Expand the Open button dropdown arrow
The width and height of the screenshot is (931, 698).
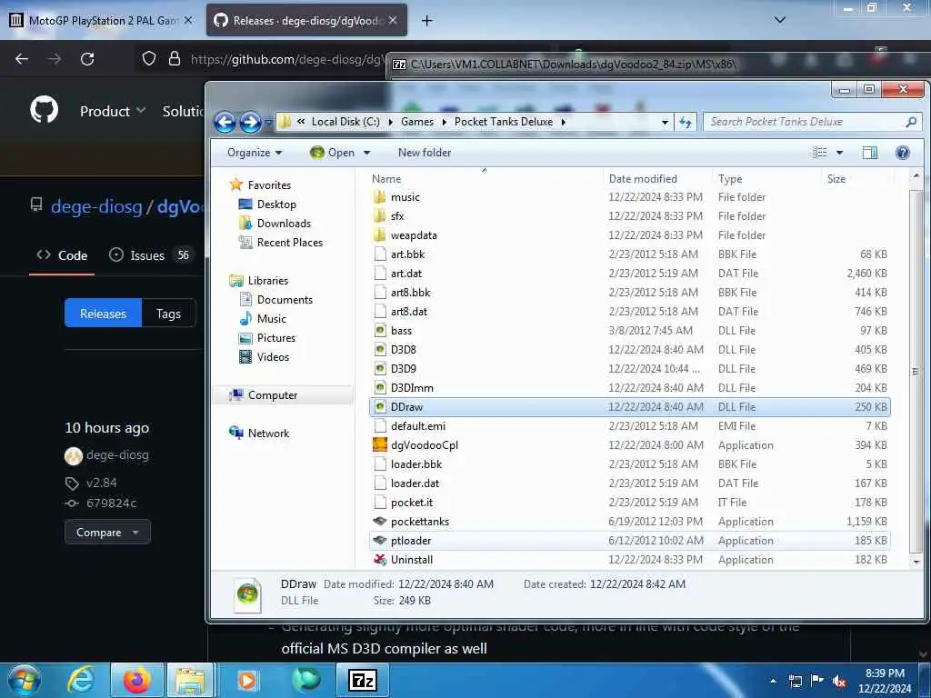[367, 153]
